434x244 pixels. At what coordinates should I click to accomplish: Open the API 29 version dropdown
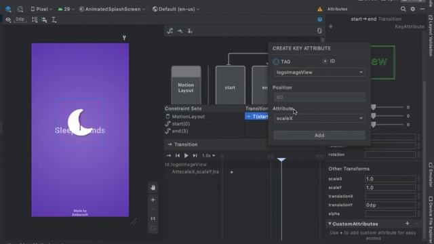point(66,9)
